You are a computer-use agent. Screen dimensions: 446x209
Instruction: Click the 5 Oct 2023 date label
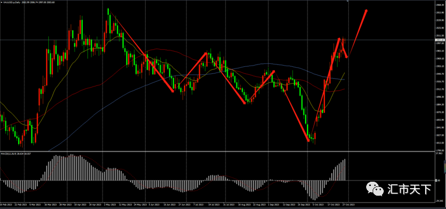tap(318, 204)
